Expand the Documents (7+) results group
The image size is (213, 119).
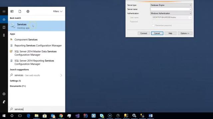pos(18,86)
